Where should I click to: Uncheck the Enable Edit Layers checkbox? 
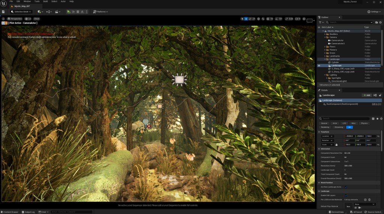pos(346,196)
